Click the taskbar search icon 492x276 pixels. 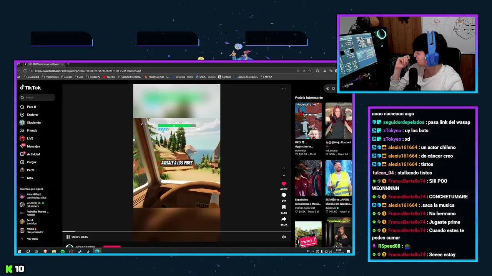coord(28,251)
